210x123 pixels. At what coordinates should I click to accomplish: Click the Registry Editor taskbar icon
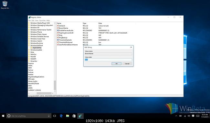[x=80, y=116]
